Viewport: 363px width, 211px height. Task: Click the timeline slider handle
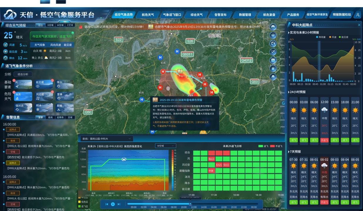click(190, 204)
